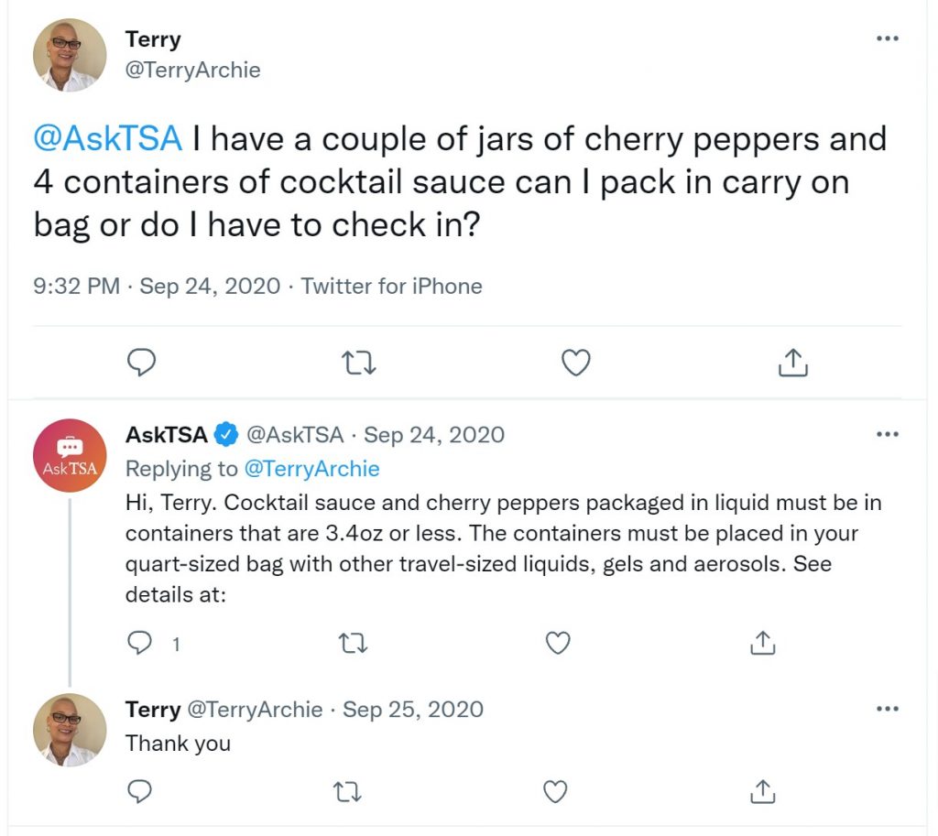Like the AskTSA reply
Viewport: 938px width, 836px height.
click(x=558, y=643)
